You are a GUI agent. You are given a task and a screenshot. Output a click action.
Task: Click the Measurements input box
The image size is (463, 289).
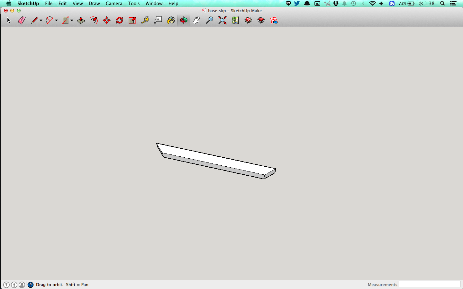click(429, 284)
